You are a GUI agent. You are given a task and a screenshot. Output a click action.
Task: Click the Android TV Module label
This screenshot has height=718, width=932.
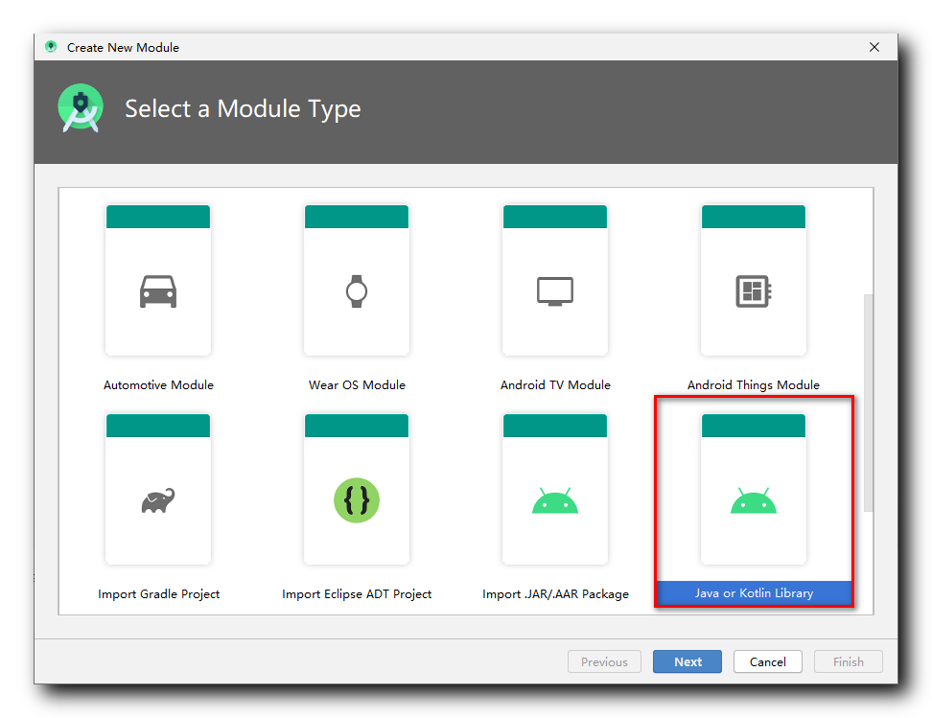pyautogui.click(x=555, y=384)
